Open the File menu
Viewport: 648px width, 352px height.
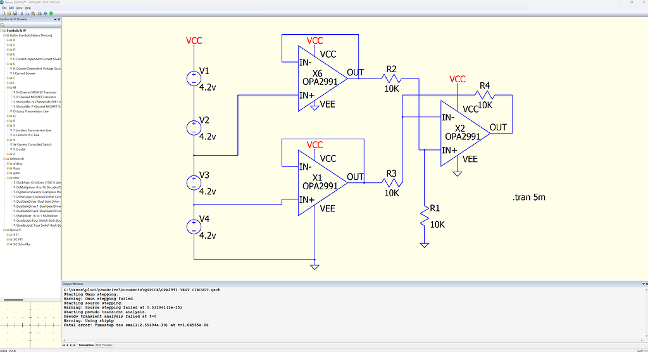coord(4,8)
